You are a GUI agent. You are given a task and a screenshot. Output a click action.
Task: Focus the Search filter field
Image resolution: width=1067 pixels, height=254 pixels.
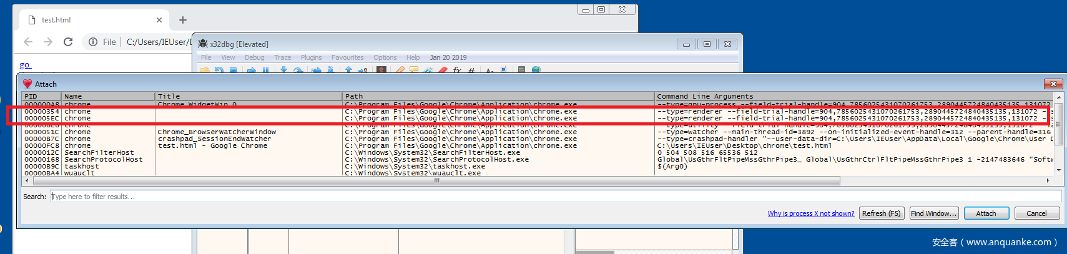[556, 197]
